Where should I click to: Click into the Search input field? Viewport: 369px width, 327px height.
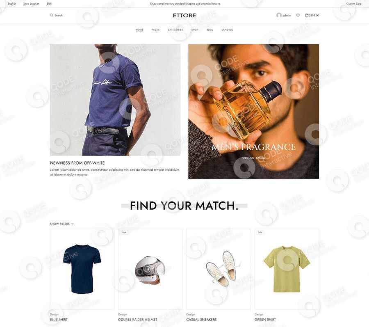click(x=60, y=15)
